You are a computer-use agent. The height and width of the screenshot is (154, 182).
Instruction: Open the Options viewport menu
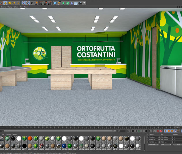coord(16,7)
